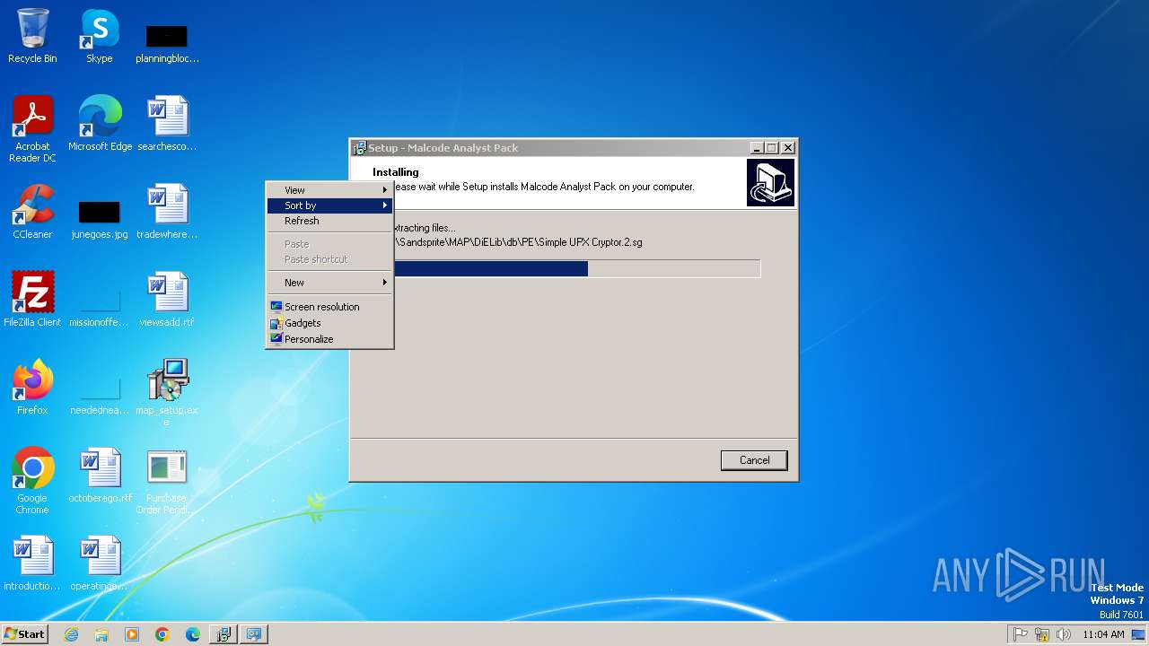Image resolution: width=1149 pixels, height=646 pixels.
Task: Open the introductio Word document
Action: [x=32, y=563]
